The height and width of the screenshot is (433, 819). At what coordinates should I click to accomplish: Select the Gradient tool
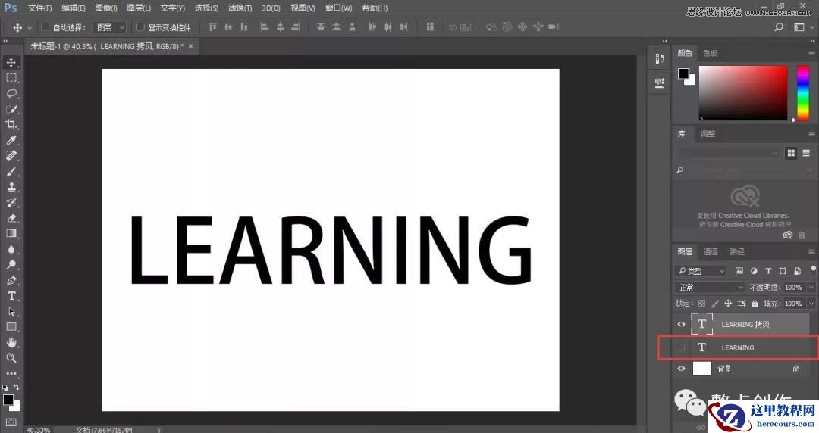tap(11, 233)
